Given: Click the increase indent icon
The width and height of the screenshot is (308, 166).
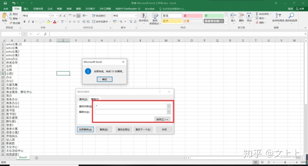Looking at the screenshot, I should (88, 22).
